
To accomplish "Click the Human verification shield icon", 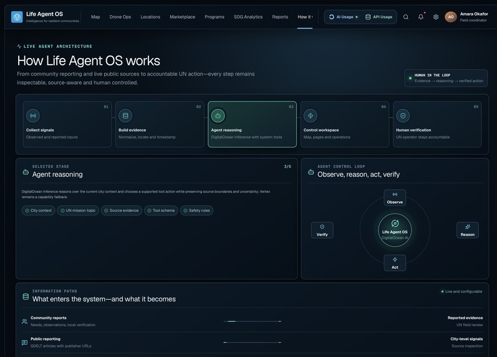I will click(403, 116).
